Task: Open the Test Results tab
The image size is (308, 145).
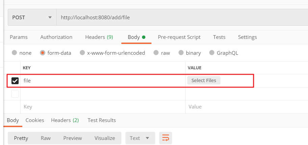Action: coord(101,120)
